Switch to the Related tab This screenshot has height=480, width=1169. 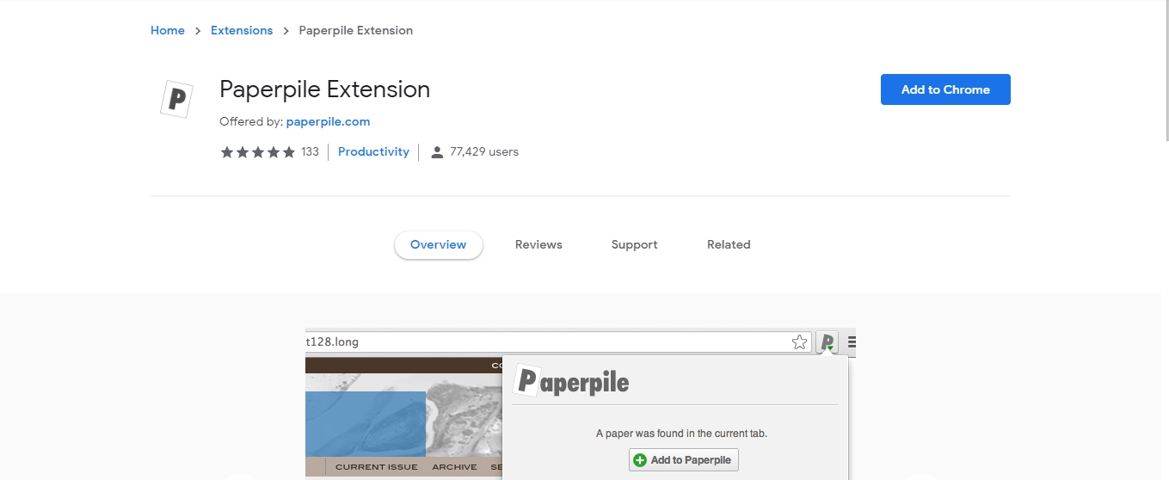pos(729,245)
